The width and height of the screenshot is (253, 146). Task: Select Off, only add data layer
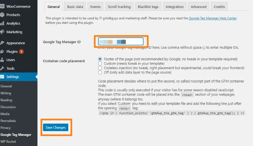pyautogui.click(x=100, y=72)
